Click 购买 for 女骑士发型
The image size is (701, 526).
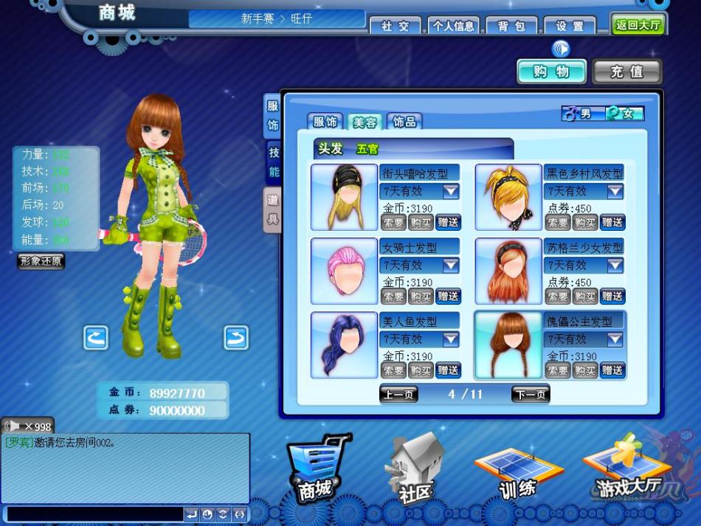pos(421,297)
